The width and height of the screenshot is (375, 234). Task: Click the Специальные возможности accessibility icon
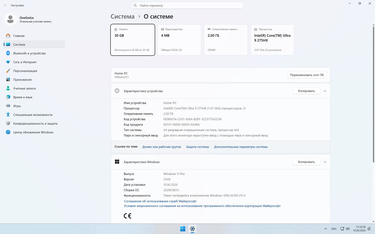pyautogui.click(x=8, y=115)
